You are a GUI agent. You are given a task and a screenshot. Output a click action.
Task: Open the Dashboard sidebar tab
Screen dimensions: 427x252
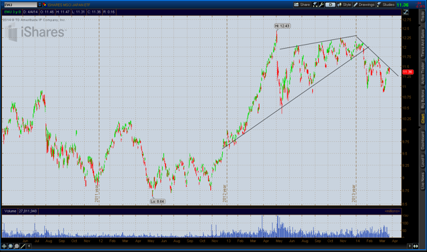(x=422, y=141)
